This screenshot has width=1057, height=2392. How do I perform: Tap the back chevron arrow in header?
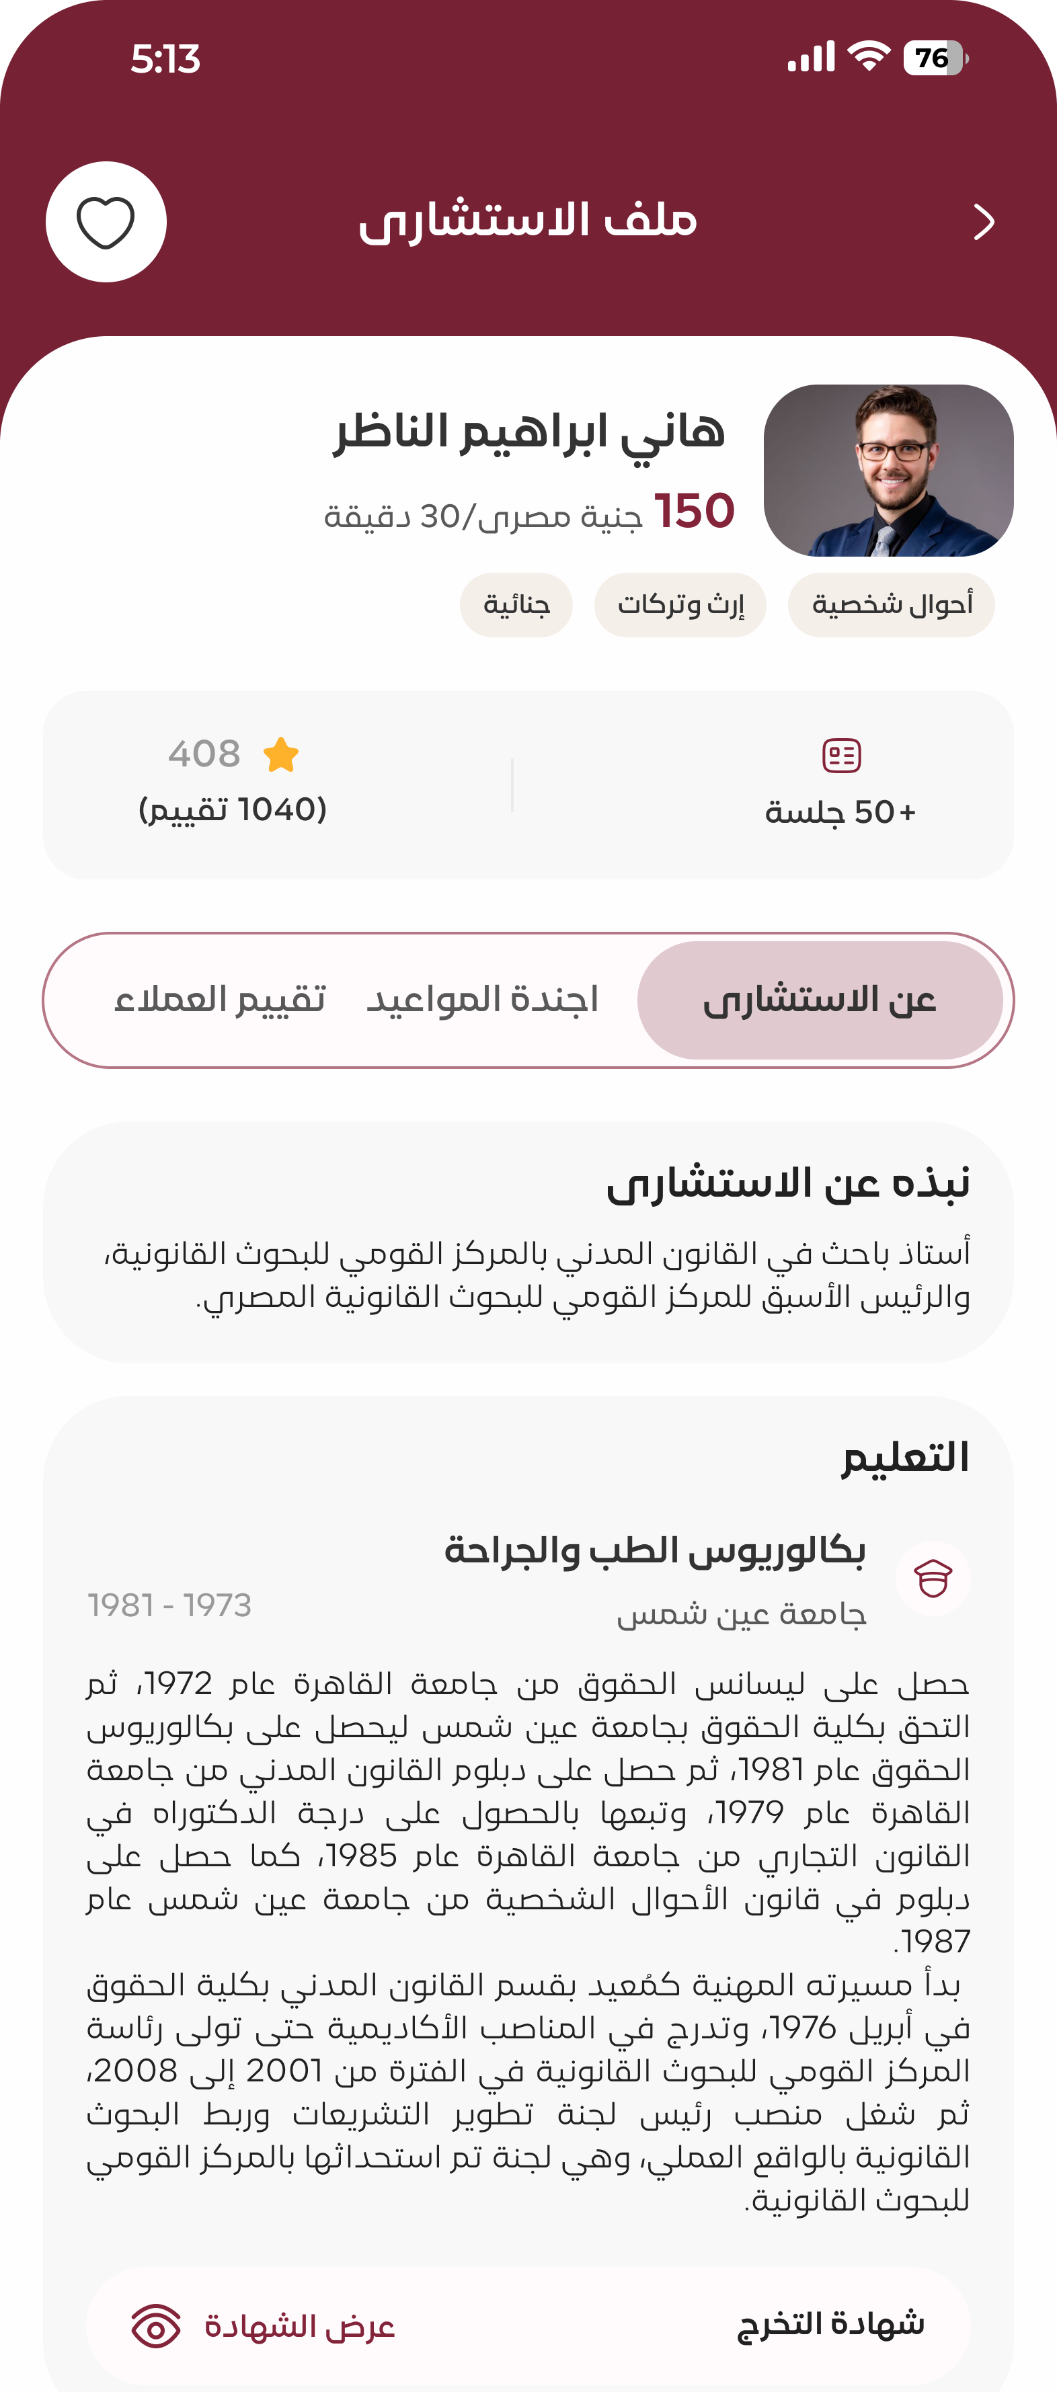point(984,223)
